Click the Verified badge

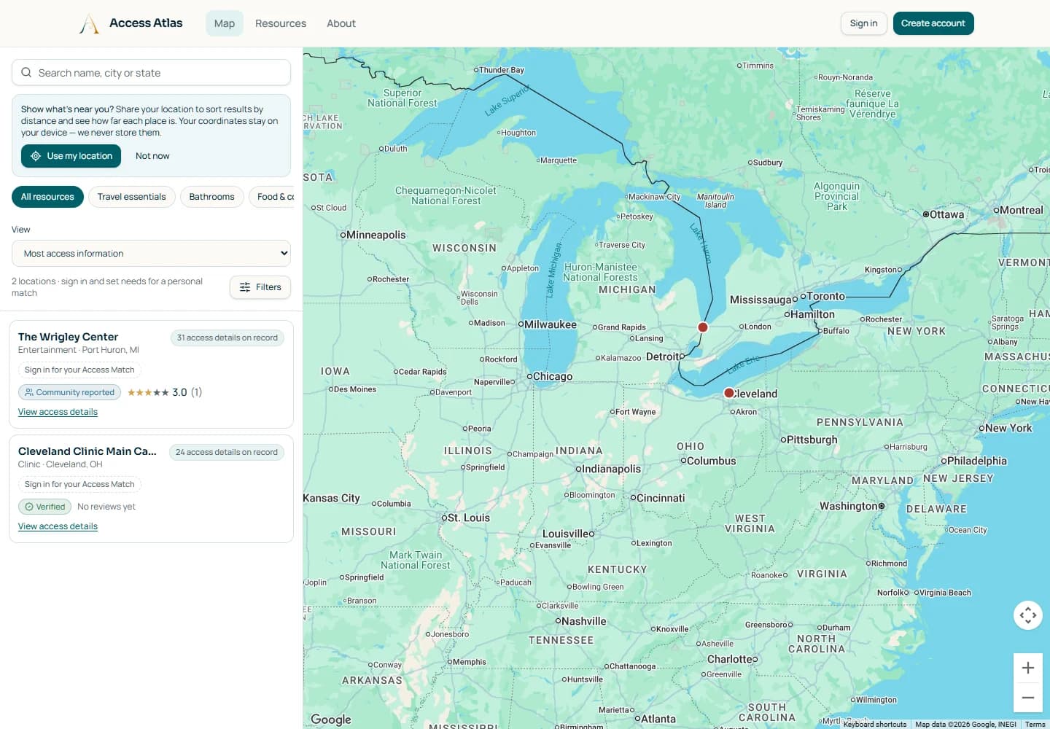tap(44, 507)
